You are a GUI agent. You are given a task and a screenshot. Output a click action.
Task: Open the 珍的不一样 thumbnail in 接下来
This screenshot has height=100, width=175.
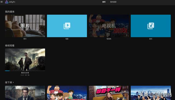pos(109,93)
